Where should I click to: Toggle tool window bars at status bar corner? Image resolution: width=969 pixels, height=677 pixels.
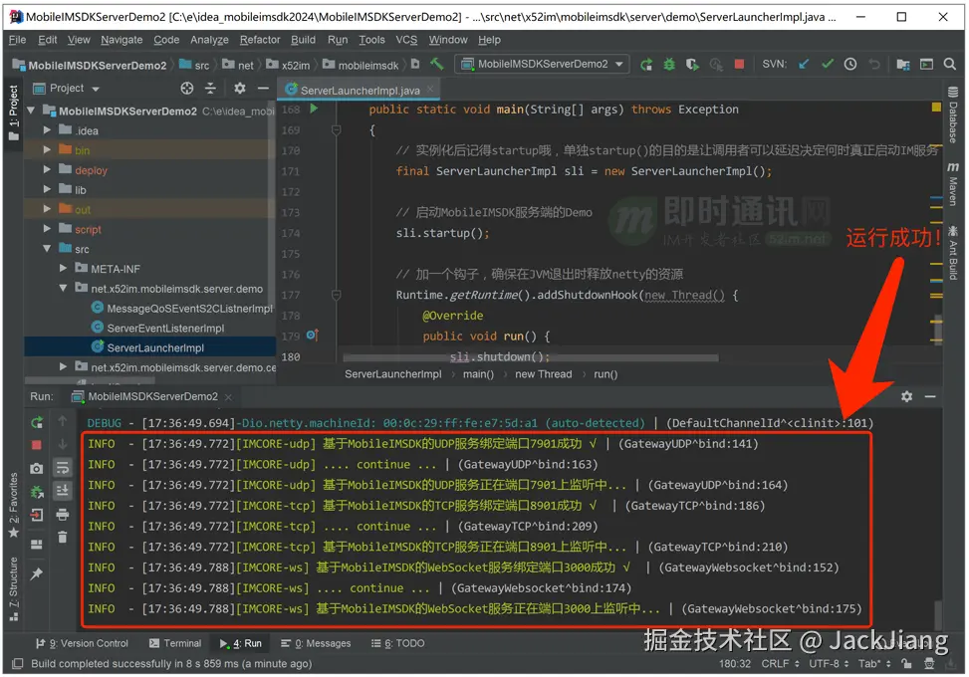tap(17, 664)
